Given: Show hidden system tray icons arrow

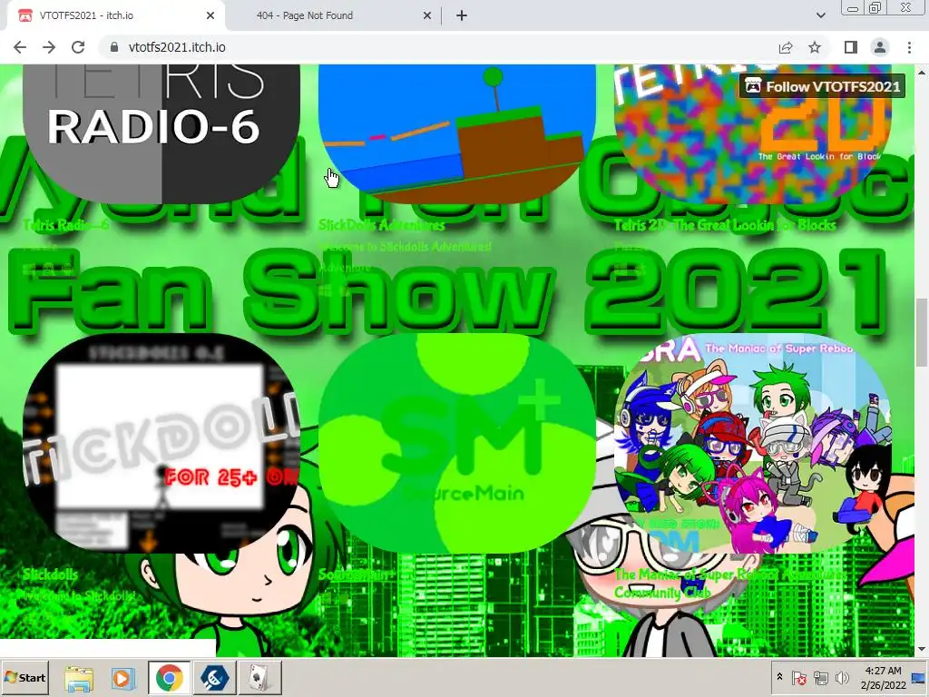Looking at the screenshot, I should coord(779,677).
